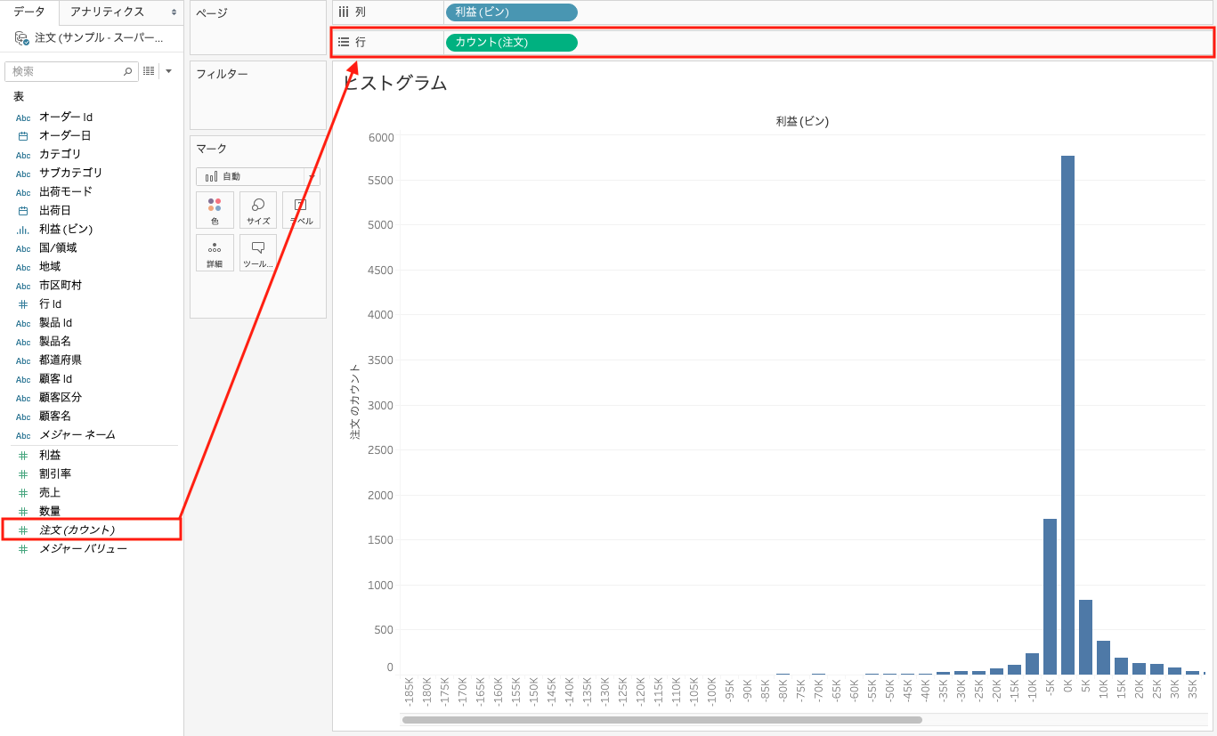Select the 注文 (カウント) field
Viewport: 1217px width, 736px height.
coord(77,530)
